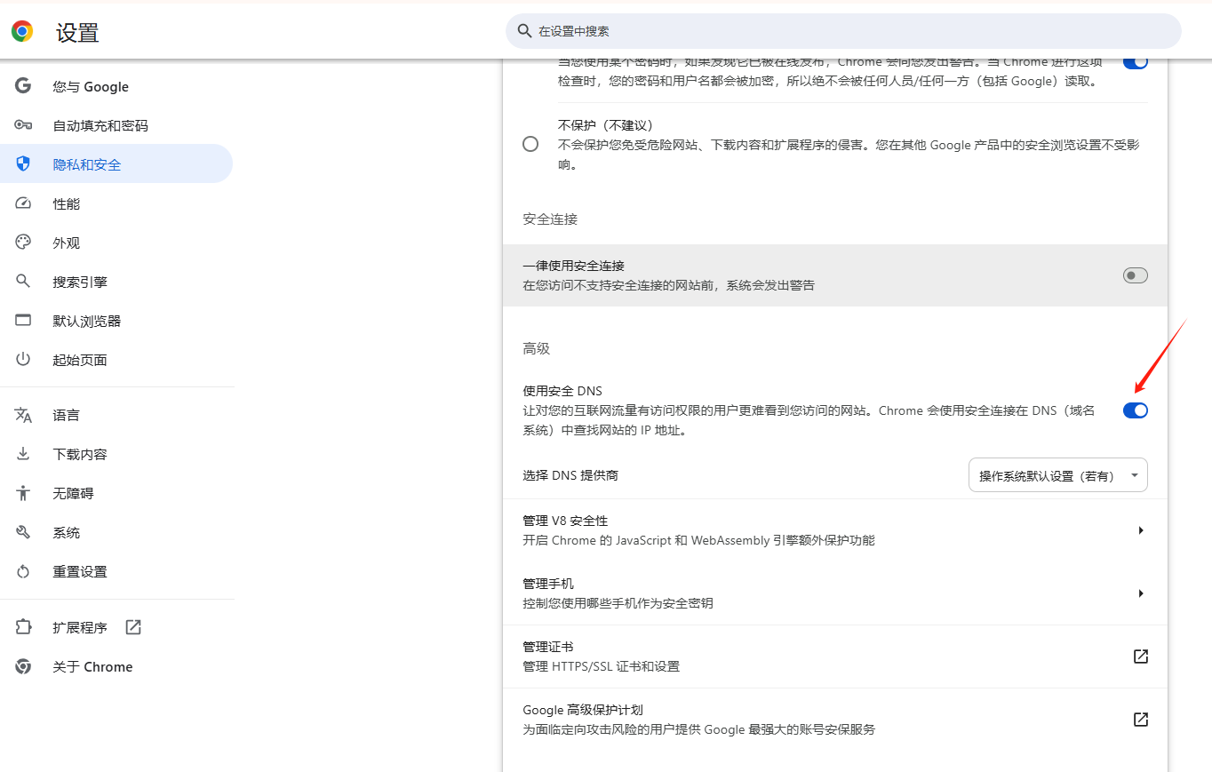Click the browser window icon for 默认浏览器
The width and height of the screenshot is (1212, 772).
(23, 321)
